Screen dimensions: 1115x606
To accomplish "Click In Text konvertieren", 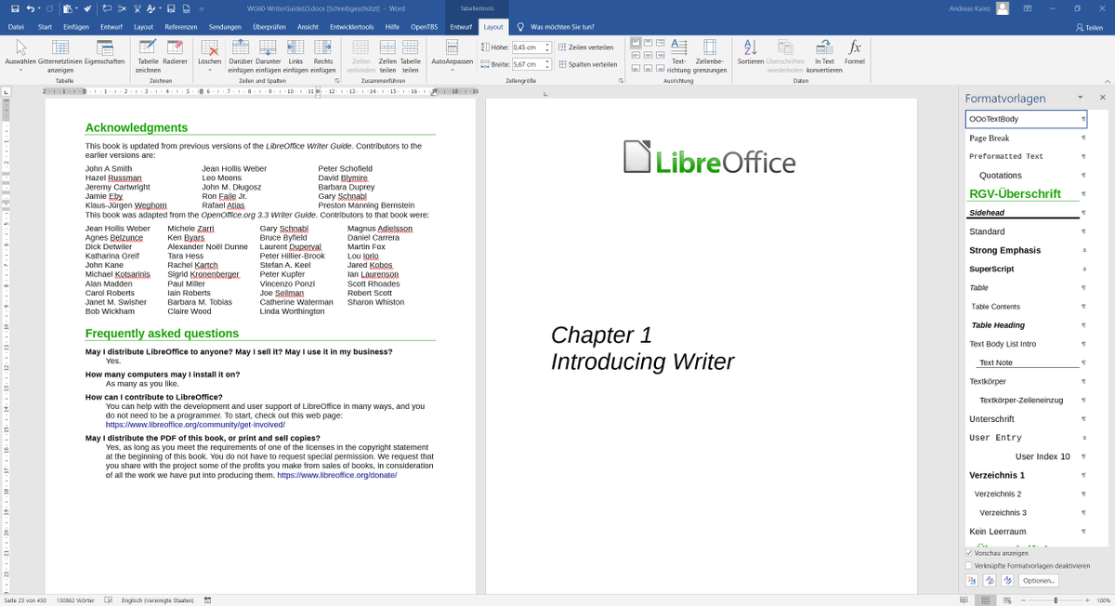I will (x=824, y=56).
